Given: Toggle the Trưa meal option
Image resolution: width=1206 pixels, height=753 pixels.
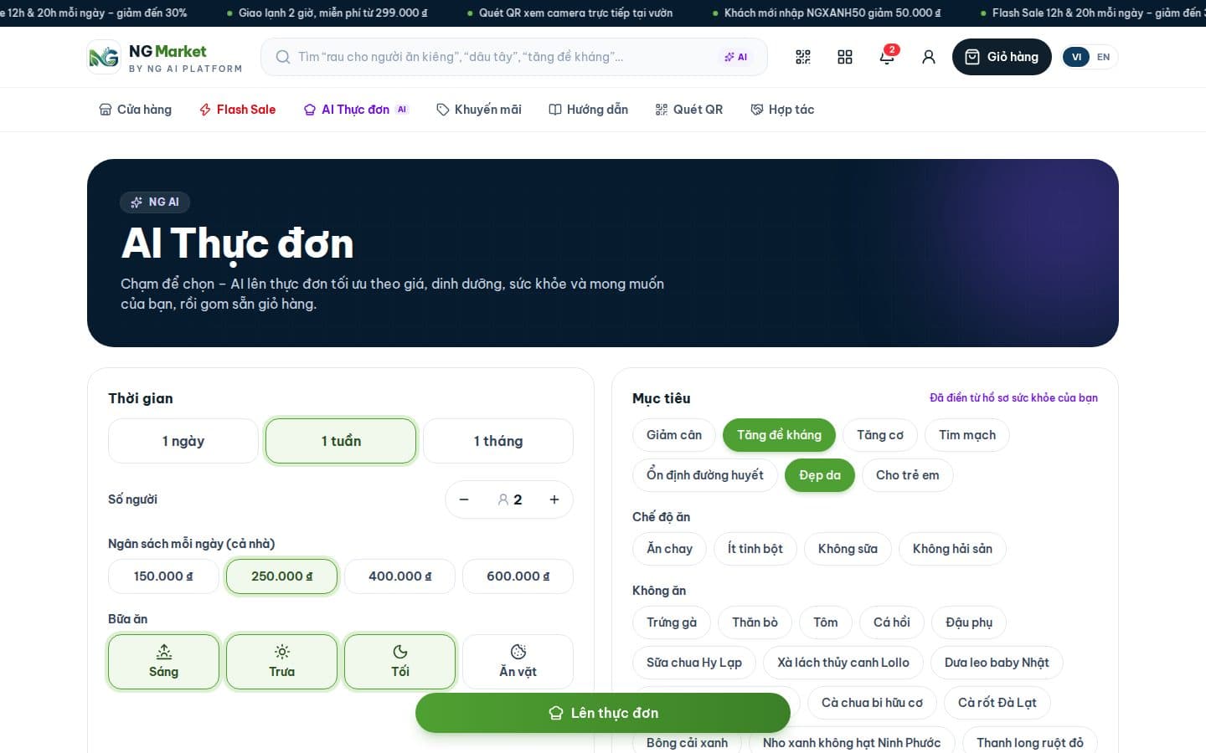Looking at the screenshot, I should (x=281, y=662).
